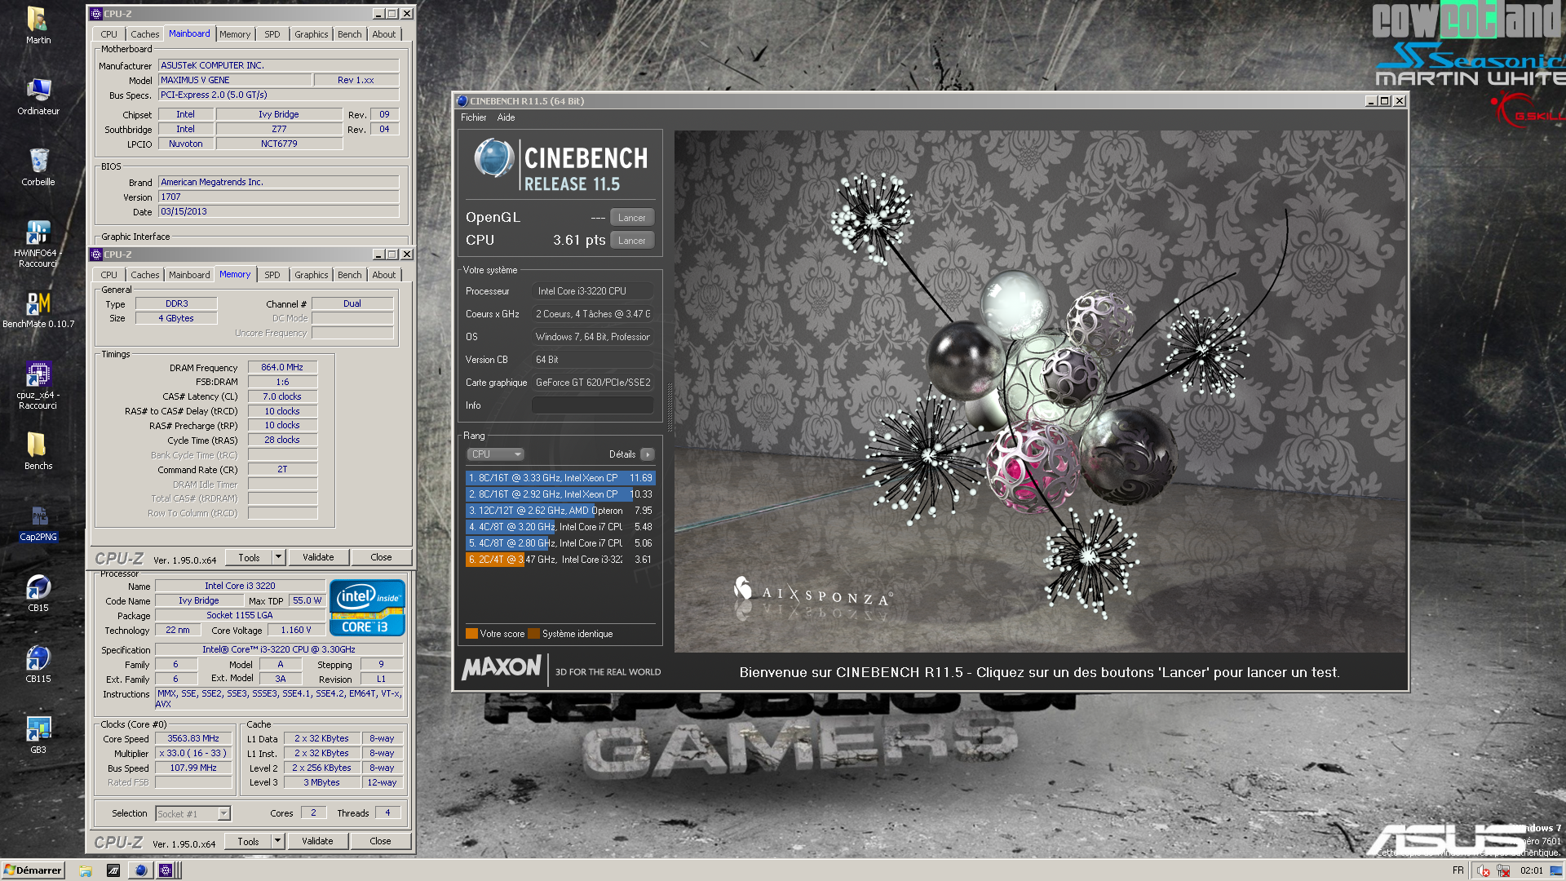
Task: Open the Bench tab in Memory CPU-Z window
Action: point(349,275)
